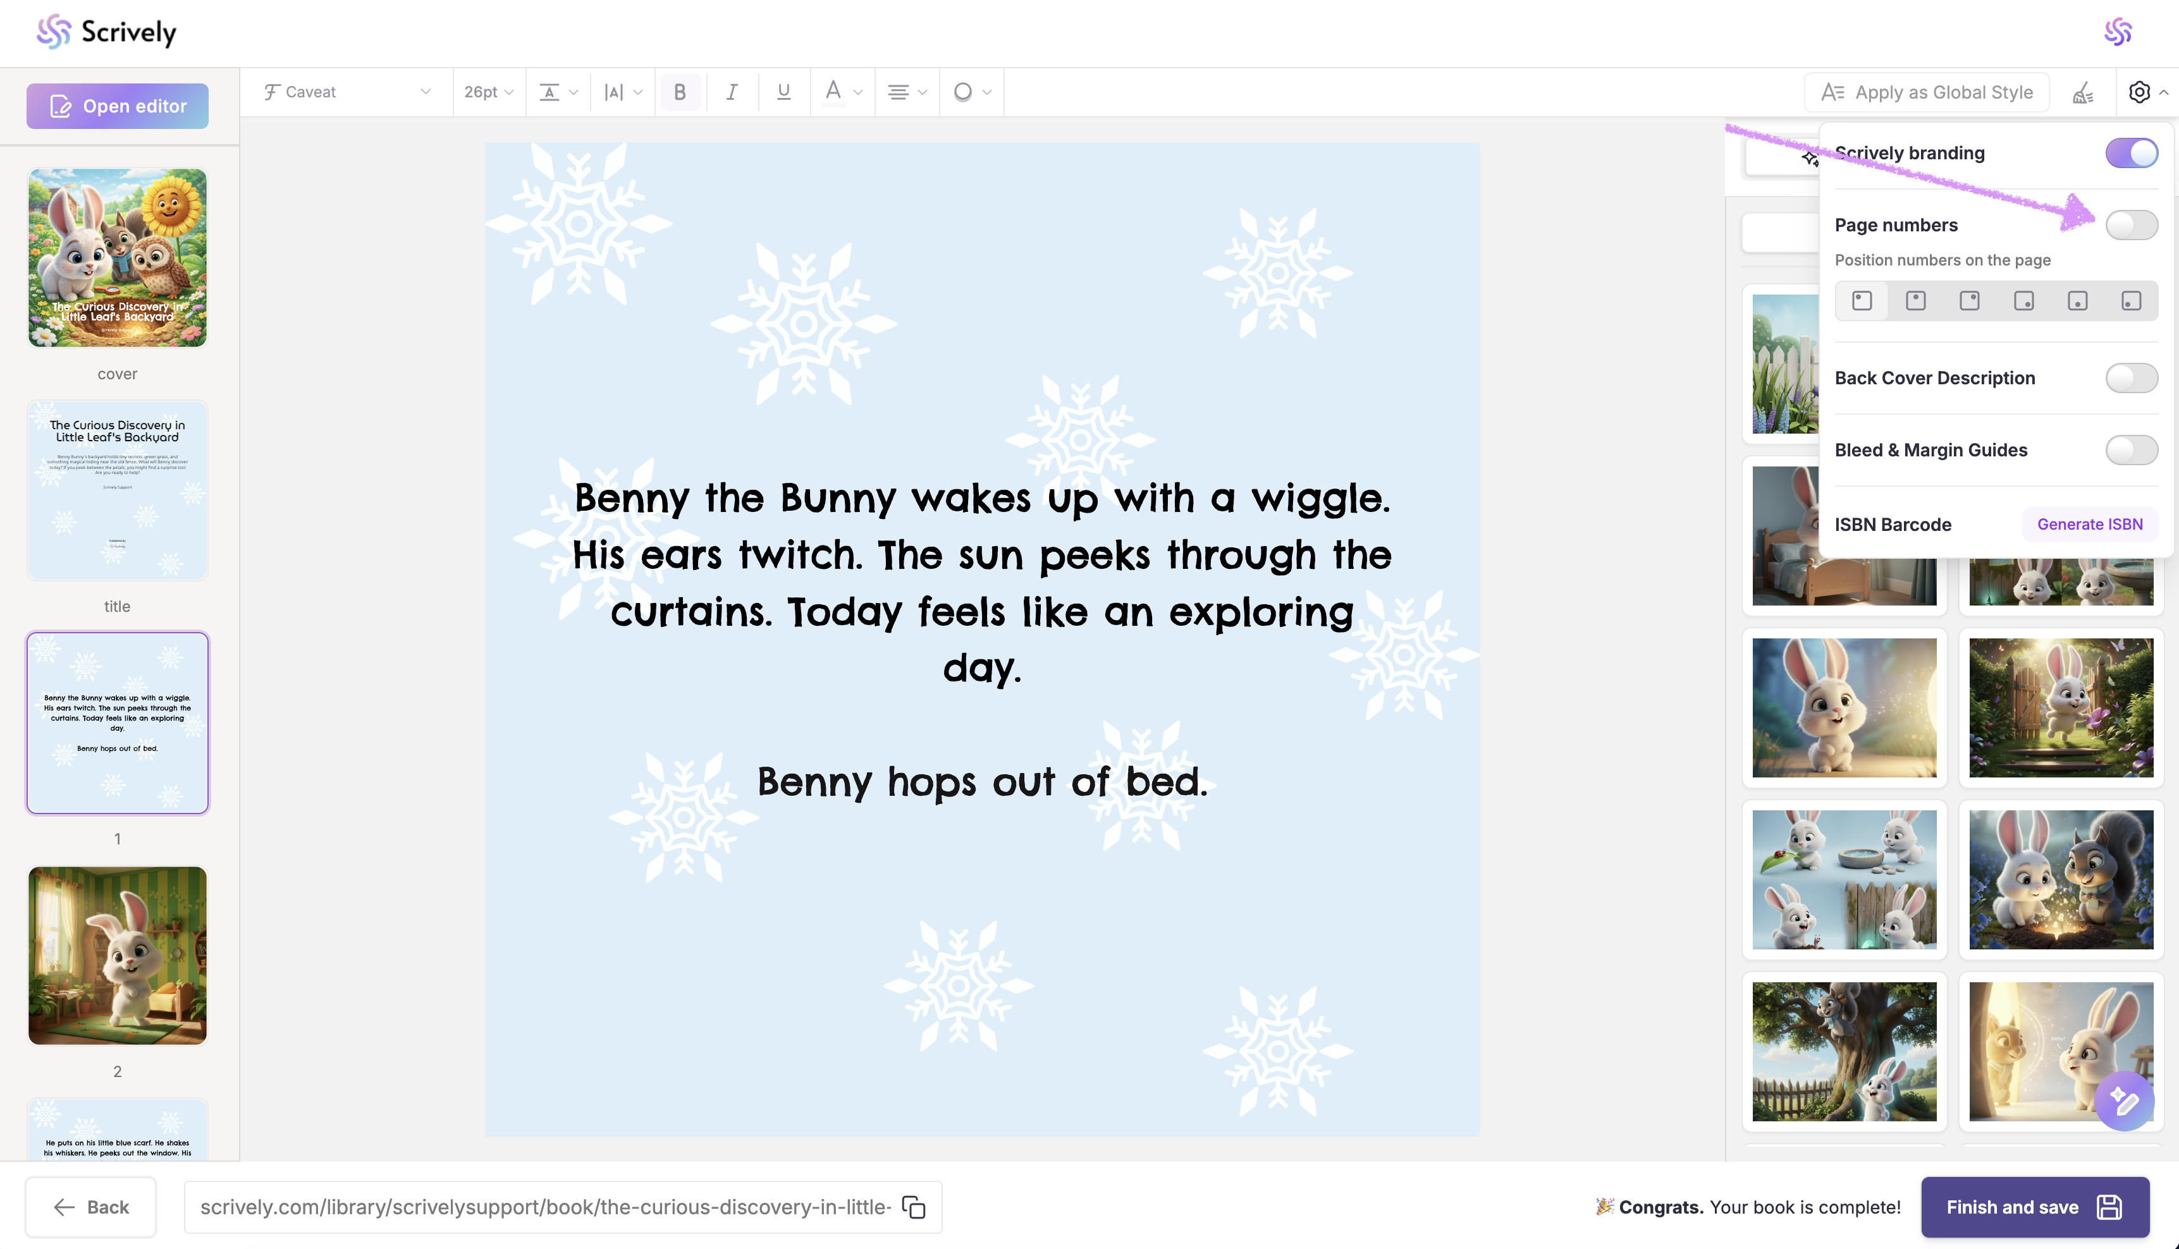The width and height of the screenshot is (2179, 1249).
Task: Click Apply as Global Style
Action: pos(1926,93)
